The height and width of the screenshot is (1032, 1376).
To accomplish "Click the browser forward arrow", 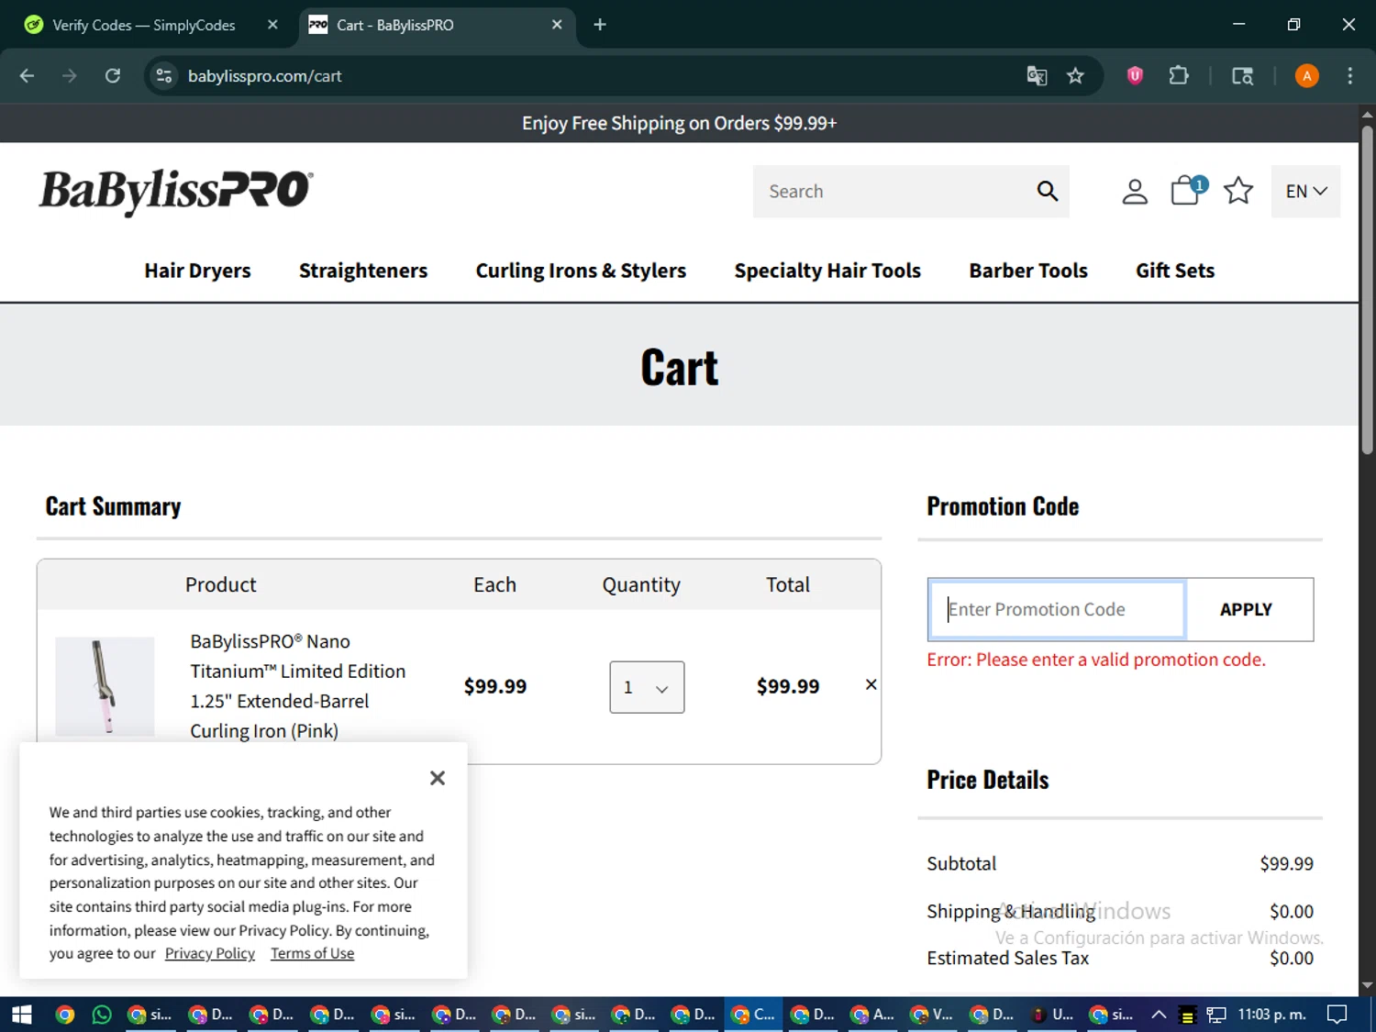I will (x=70, y=76).
